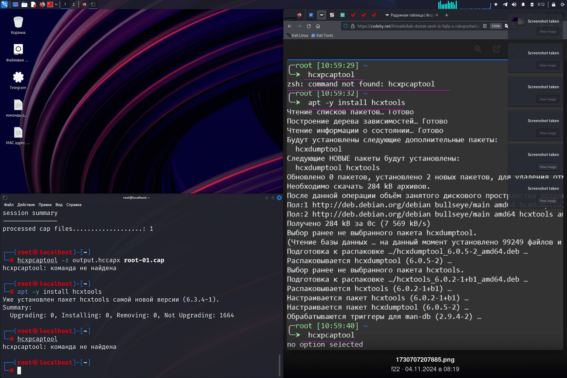Click the magnifier zoom icon above image
567x378 pixels.
(478, 49)
